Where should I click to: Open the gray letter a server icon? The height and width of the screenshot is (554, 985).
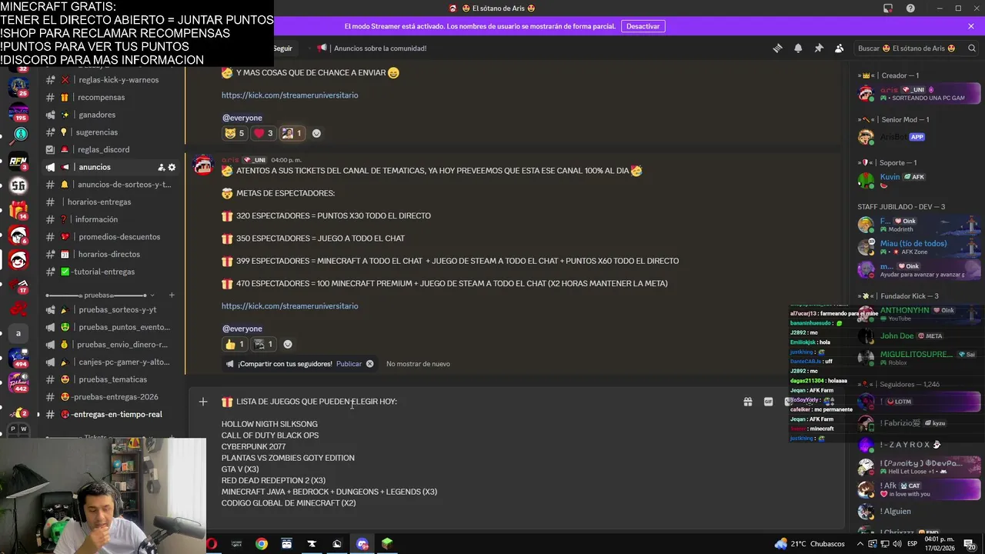coord(18,333)
